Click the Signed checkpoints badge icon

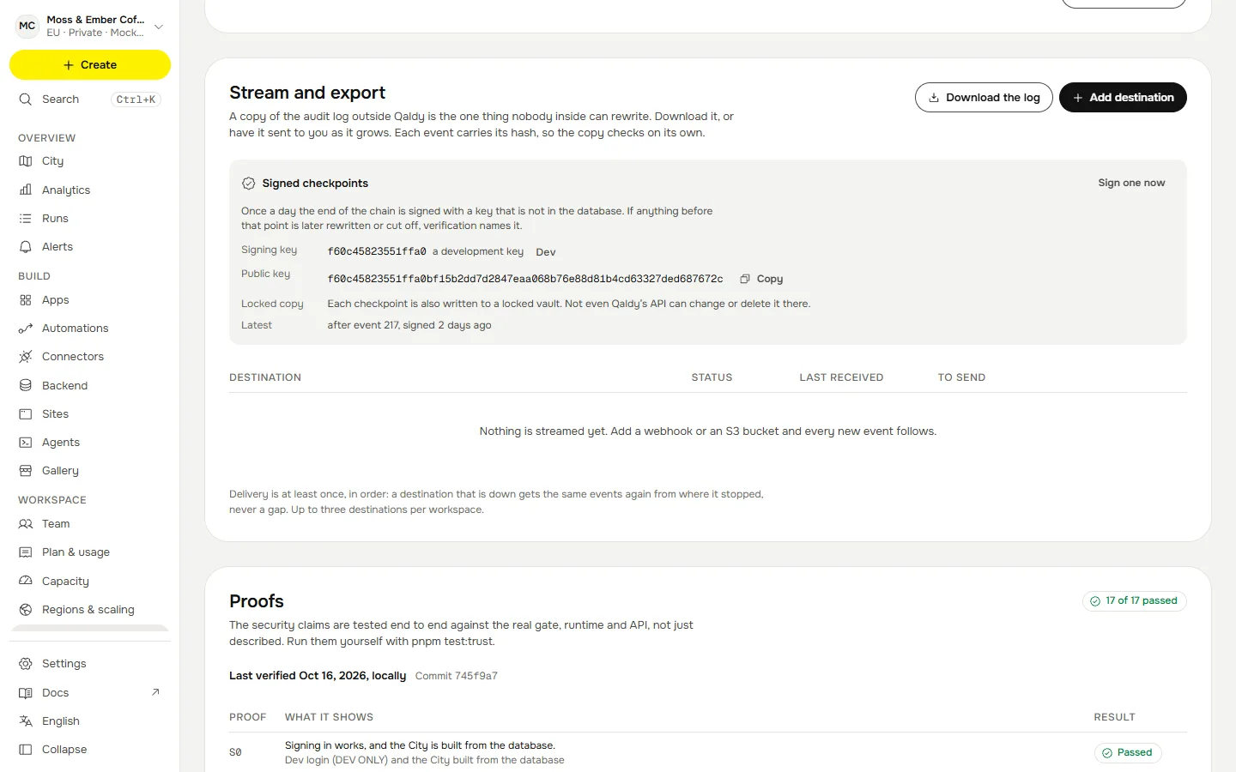click(x=249, y=184)
